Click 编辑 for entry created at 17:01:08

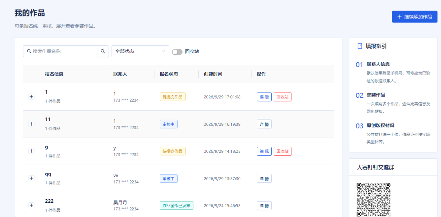click(264, 97)
